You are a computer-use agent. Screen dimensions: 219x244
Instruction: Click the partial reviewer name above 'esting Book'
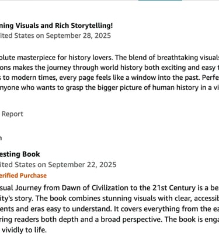[1, 138]
